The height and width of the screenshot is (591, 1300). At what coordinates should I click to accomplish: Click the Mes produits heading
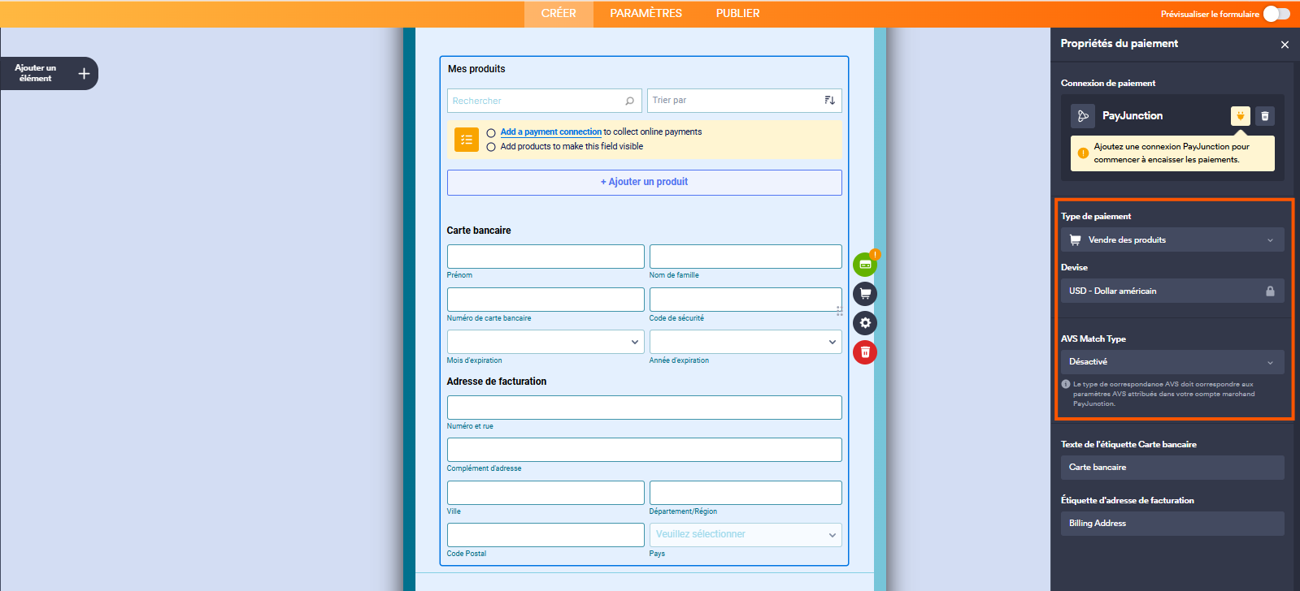[476, 69]
